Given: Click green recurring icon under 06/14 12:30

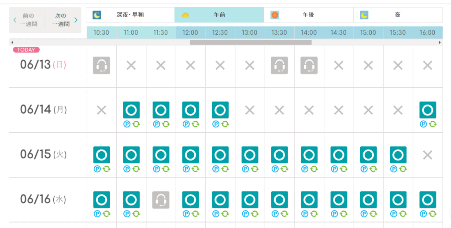Looking at the screenshot, I should 225,124.
